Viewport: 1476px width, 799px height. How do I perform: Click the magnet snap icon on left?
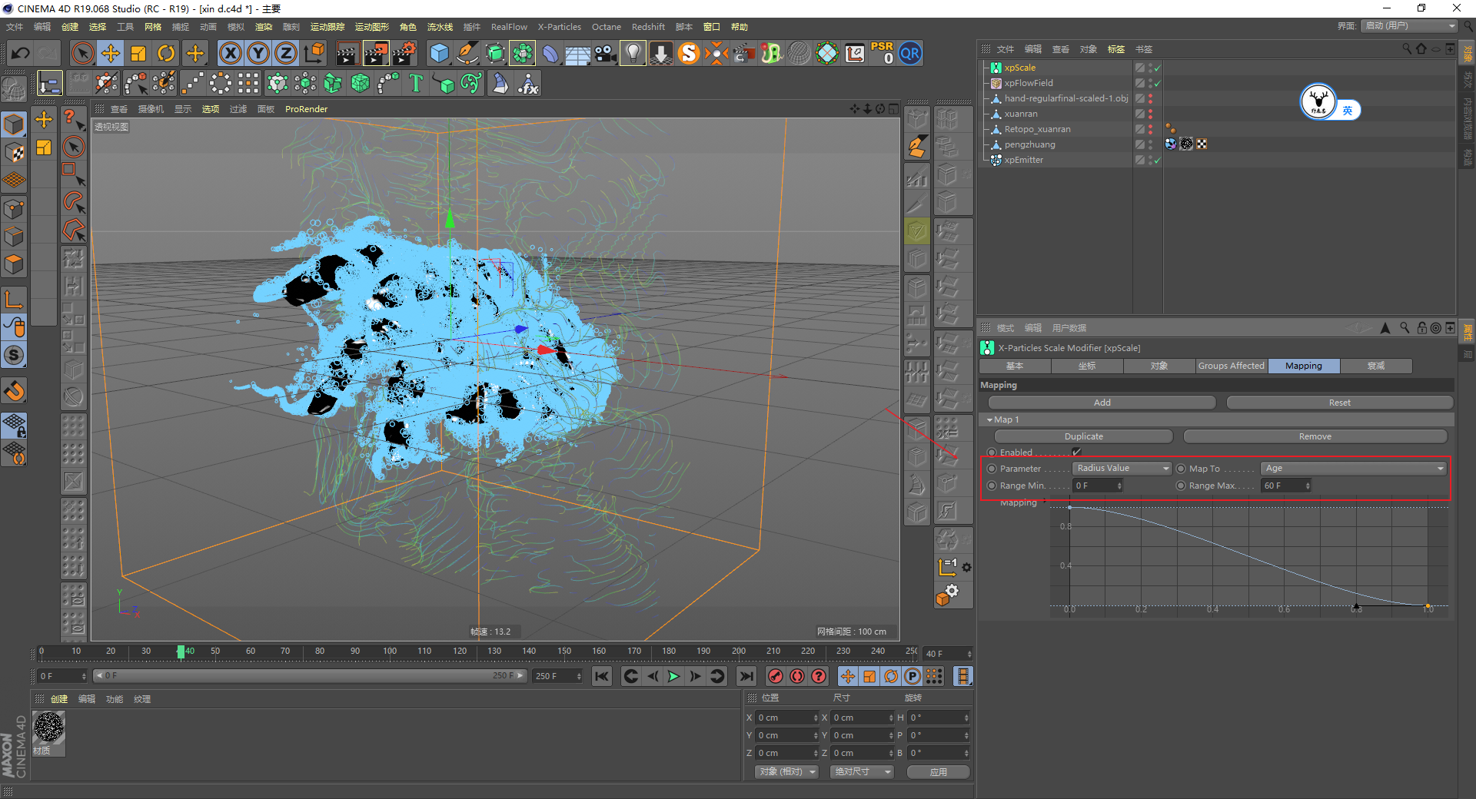click(x=15, y=391)
